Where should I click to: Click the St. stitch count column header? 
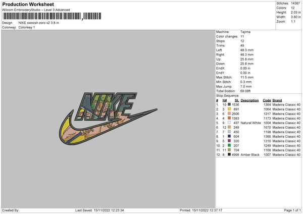click(237, 100)
